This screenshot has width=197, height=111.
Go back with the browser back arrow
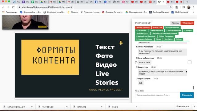(3, 7)
